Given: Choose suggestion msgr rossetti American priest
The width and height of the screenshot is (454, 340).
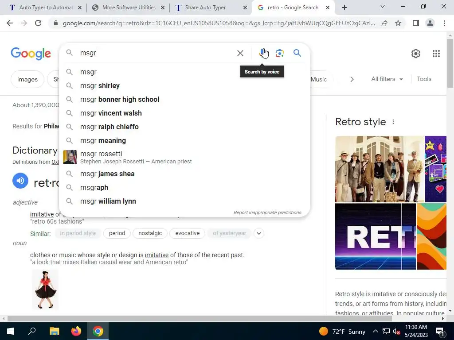Looking at the screenshot, I should click(184, 157).
